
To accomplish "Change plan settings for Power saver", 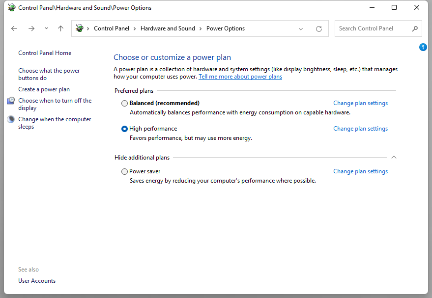I will (x=360, y=171).
